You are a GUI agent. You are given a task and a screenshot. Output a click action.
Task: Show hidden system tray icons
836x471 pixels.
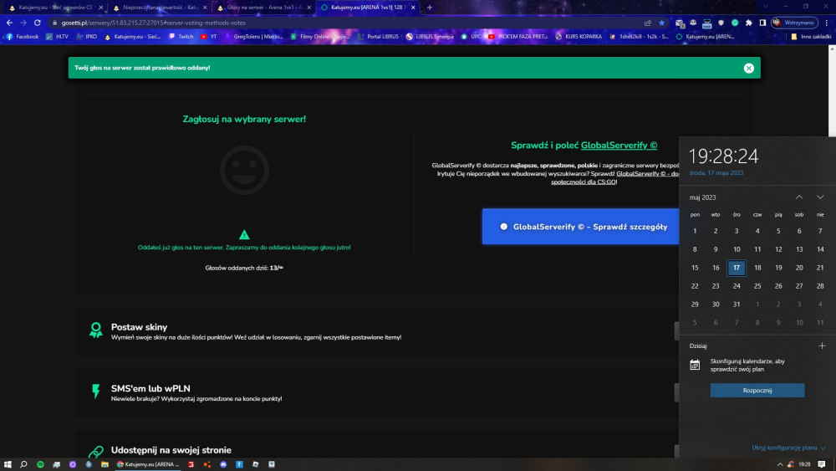[x=779, y=464]
